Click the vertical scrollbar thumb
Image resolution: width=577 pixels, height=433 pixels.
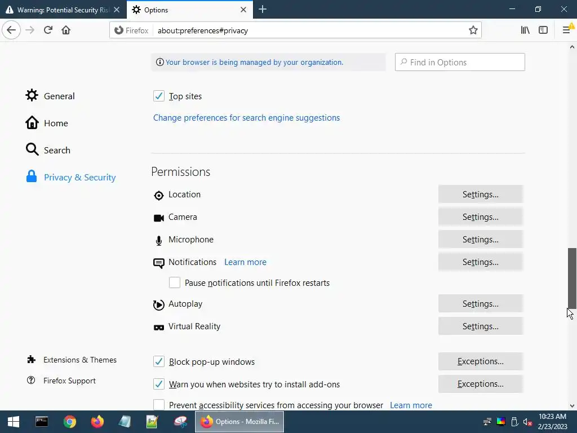[572, 278]
